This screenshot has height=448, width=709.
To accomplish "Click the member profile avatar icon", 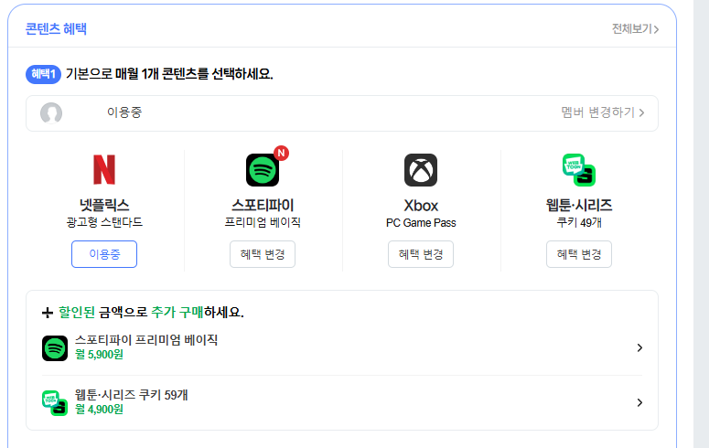I will click(51, 113).
